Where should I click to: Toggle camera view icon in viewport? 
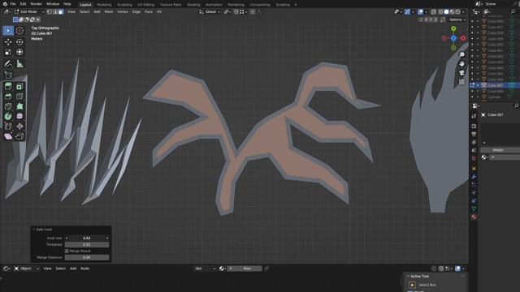[x=461, y=72]
